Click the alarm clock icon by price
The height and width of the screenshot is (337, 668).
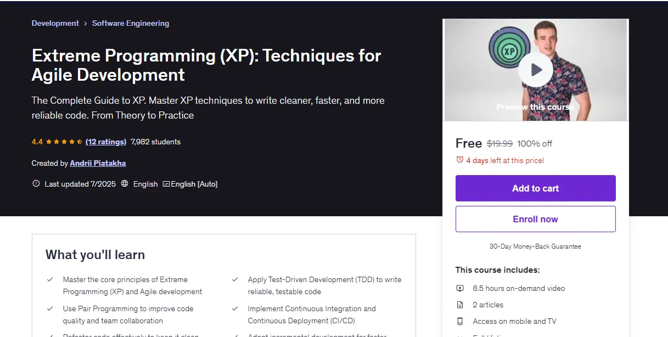pos(460,160)
